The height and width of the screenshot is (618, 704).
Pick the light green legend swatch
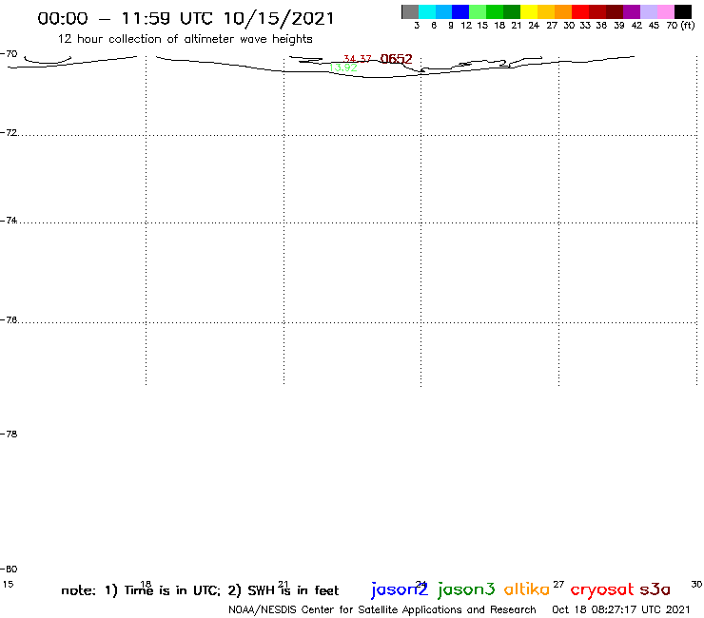[478, 11]
